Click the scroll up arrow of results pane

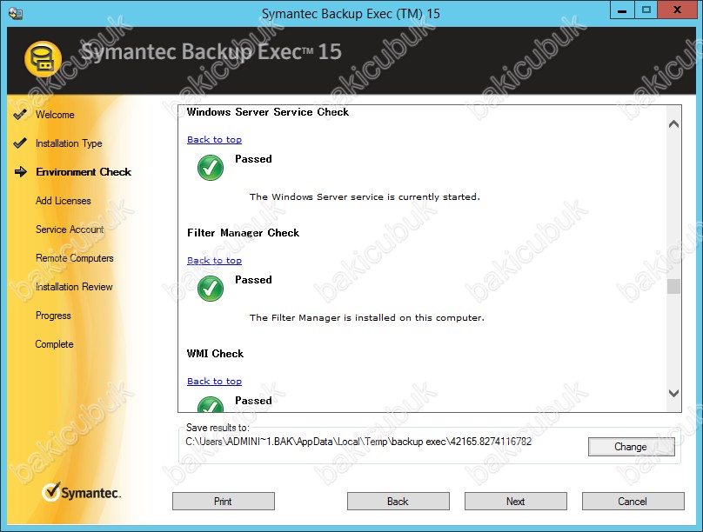[x=673, y=124]
